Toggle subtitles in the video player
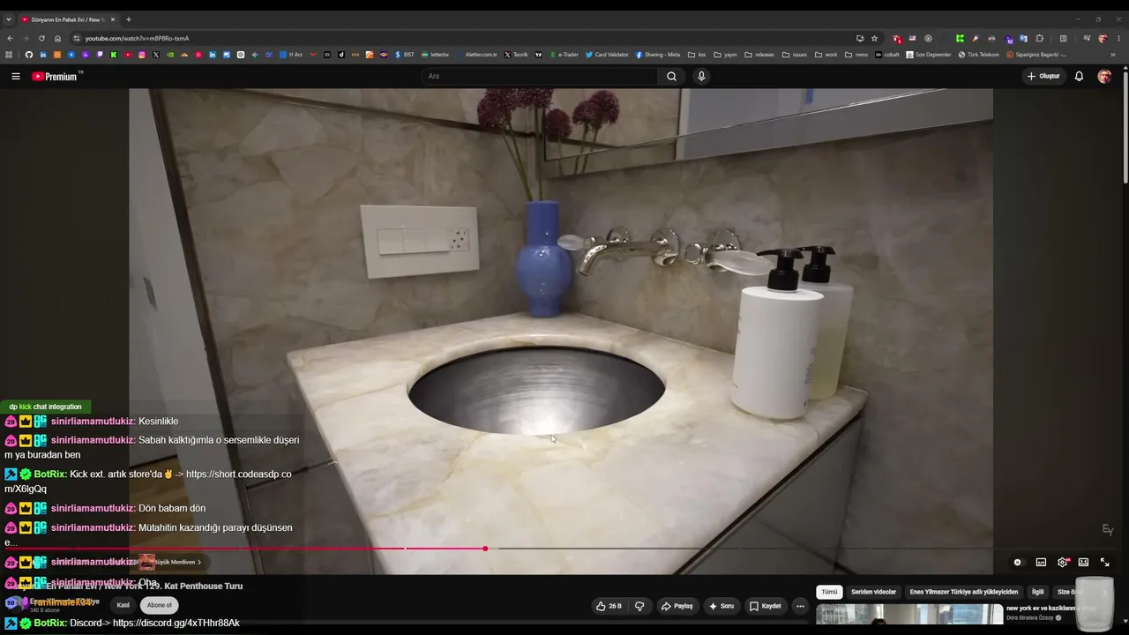 [x=1041, y=562]
